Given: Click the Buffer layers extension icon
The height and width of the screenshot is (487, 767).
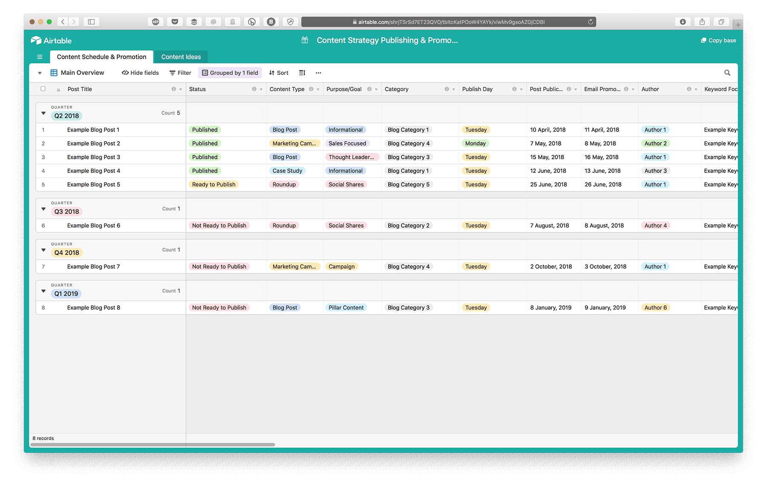Looking at the screenshot, I should point(194,22).
